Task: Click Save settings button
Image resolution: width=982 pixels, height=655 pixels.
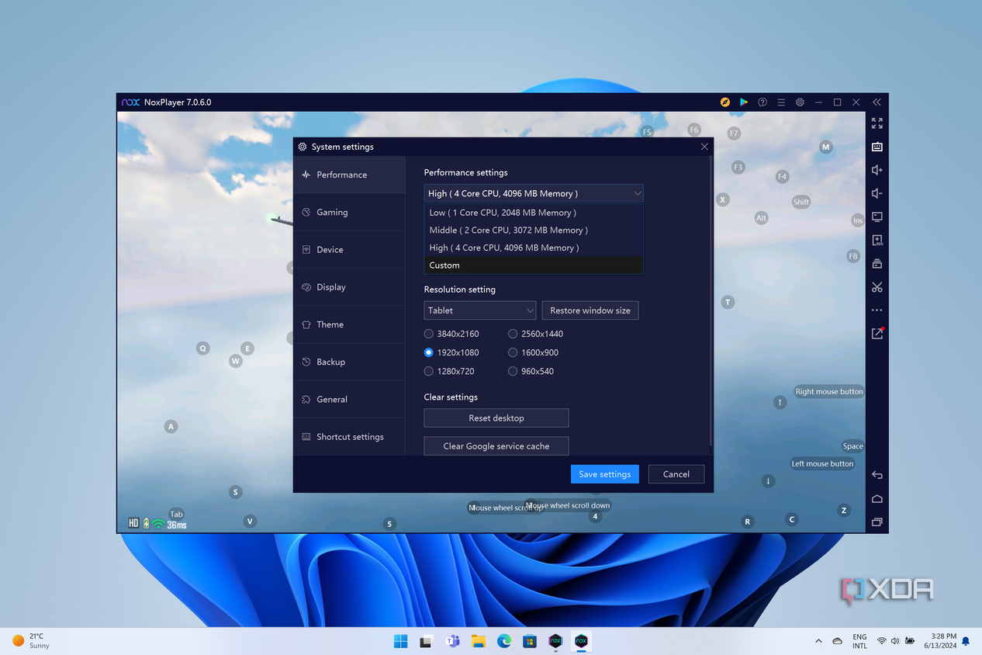Action: click(x=604, y=474)
